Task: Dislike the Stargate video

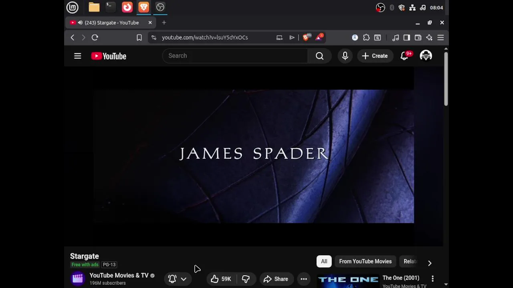Action: click(x=246, y=279)
